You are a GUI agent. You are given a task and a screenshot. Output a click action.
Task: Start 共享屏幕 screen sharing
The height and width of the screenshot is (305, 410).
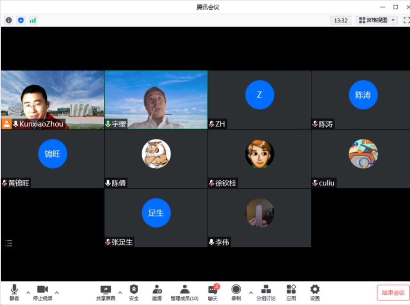[x=106, y=292]
